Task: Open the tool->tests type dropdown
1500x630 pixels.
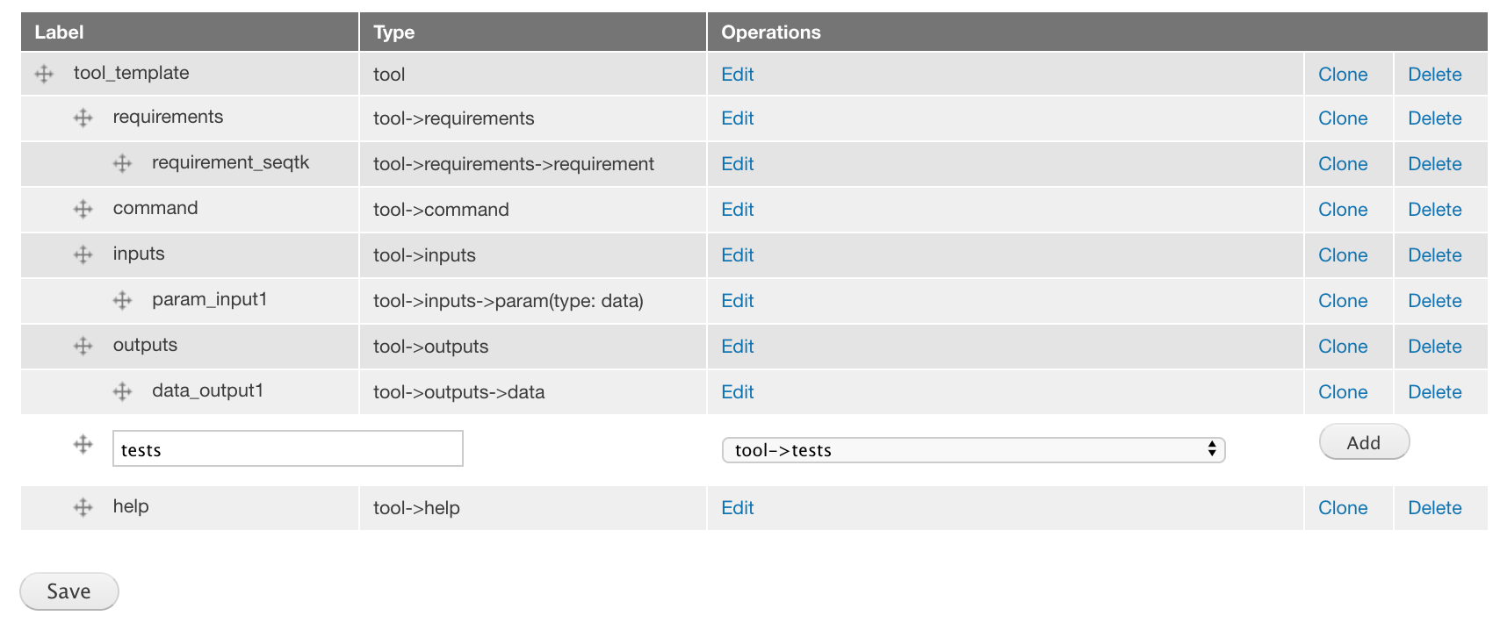Action: point(973,450)
